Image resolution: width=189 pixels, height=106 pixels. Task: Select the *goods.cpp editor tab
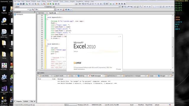click(53, 13)
